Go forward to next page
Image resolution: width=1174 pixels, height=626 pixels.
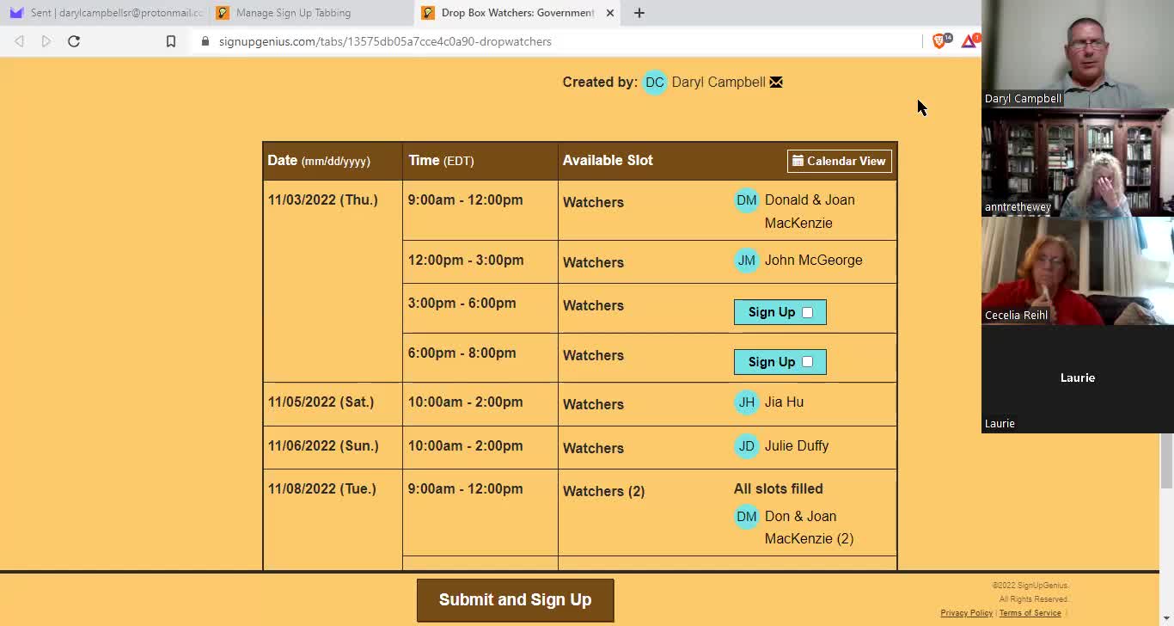tap(46, 41)
